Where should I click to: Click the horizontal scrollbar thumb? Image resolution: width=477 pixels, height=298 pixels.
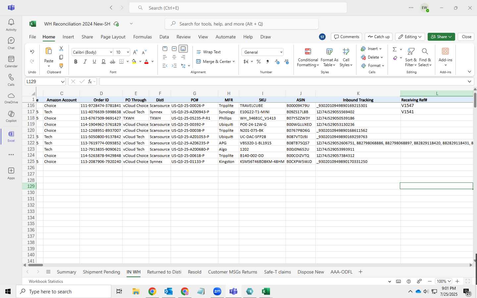coord(35,265)
